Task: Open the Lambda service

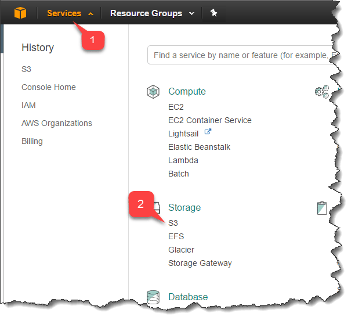Action: 183,160
